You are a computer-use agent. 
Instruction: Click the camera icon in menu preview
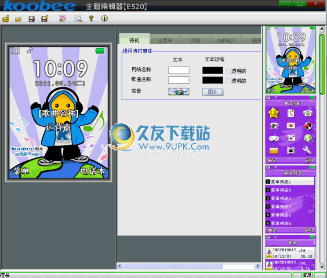290,138
